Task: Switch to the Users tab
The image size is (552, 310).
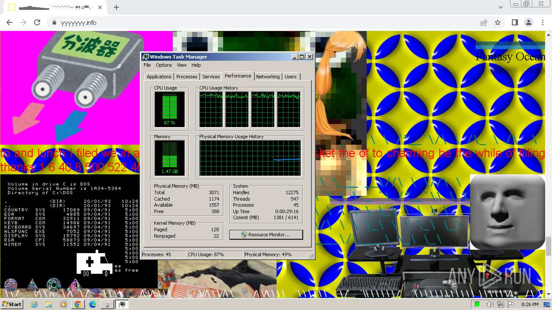Action: point(291,77)
